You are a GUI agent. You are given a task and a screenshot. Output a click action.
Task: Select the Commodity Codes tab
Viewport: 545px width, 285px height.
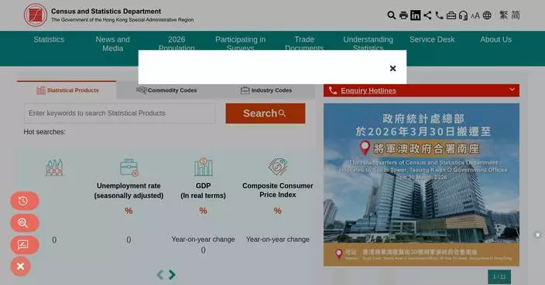[x=166, y=90]
